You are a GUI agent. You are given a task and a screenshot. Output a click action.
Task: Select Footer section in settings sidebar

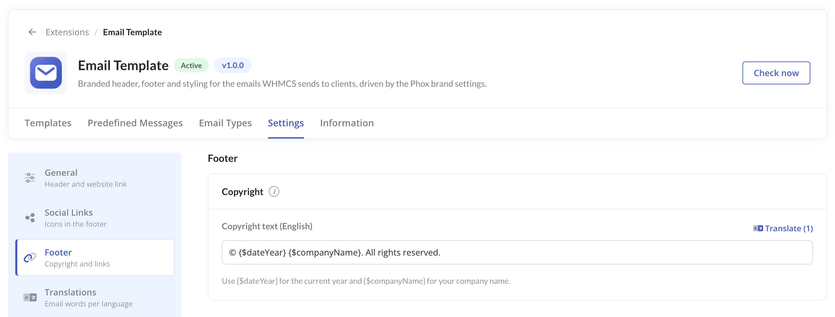tap(95, 258)
